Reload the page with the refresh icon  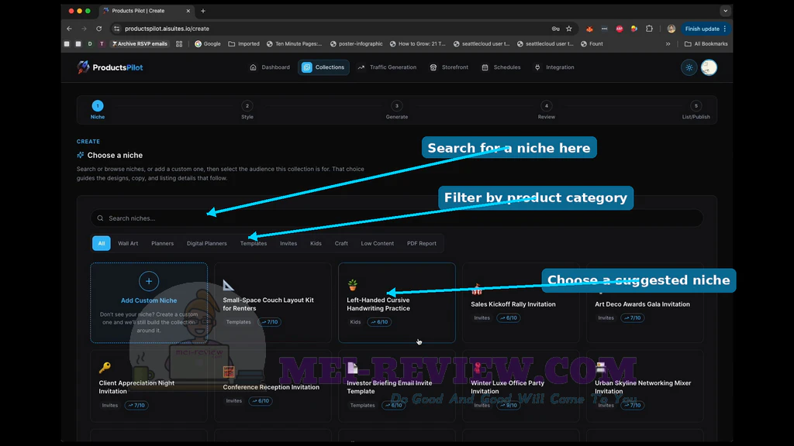[99, 29]
